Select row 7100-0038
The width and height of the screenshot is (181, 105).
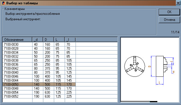point(39,60)
